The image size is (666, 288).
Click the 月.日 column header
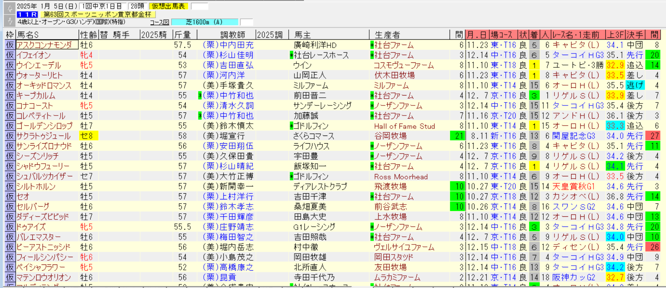477,35
